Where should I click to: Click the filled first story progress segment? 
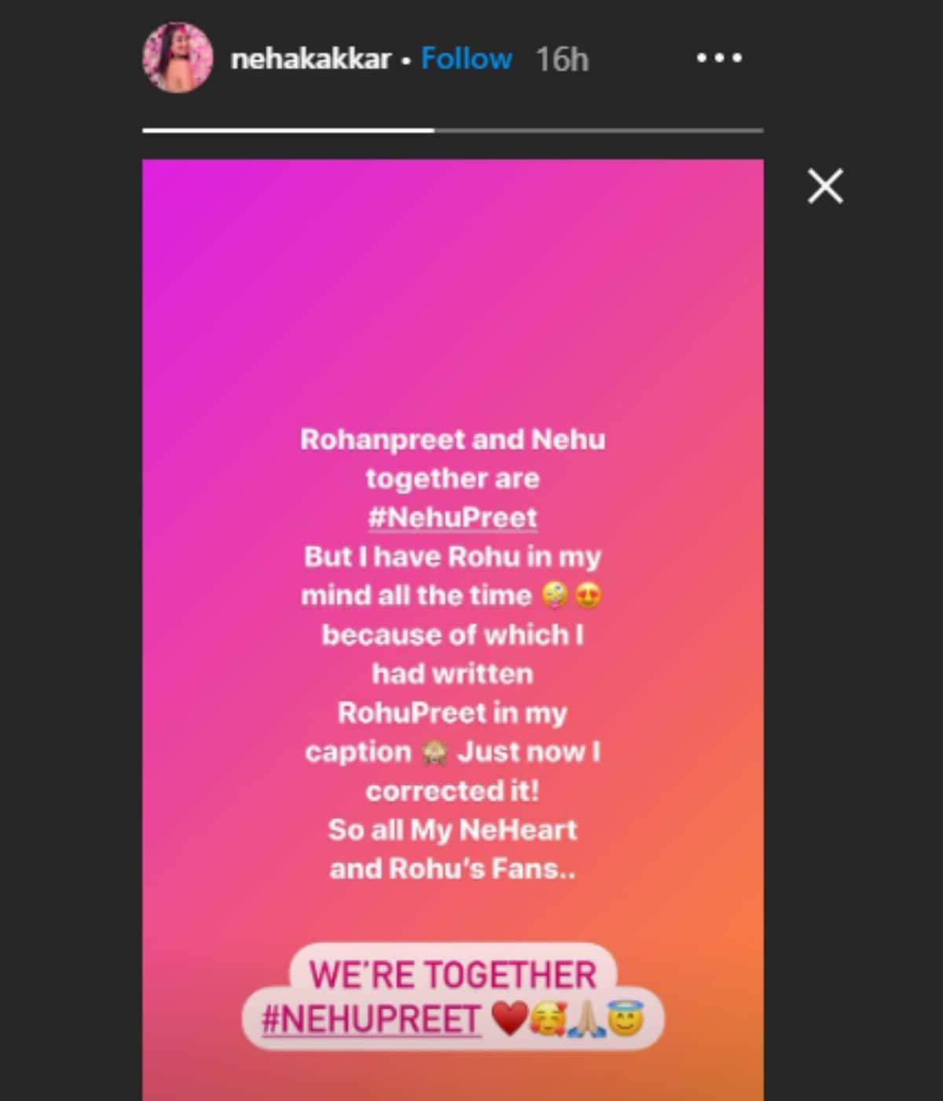(x=288, y=130)
